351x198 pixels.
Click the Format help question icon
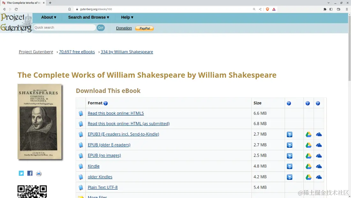click(x=106, y=103)
